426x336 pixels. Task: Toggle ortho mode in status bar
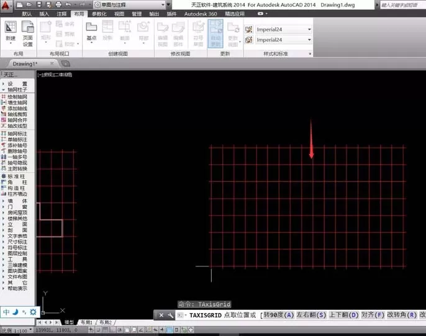112,330
